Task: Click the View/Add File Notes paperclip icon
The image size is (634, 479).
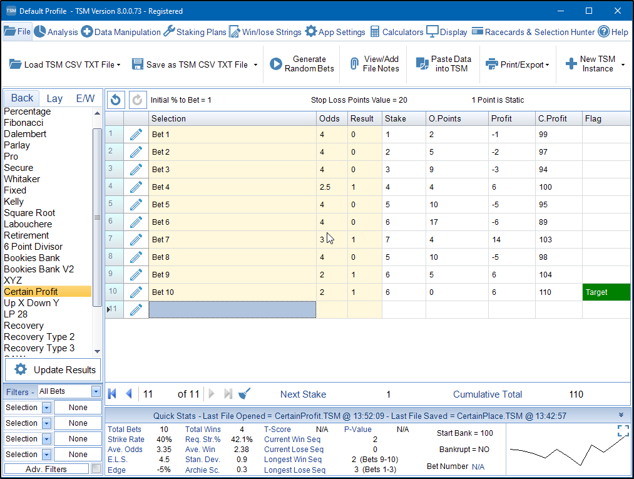Action: click(354, 64)
